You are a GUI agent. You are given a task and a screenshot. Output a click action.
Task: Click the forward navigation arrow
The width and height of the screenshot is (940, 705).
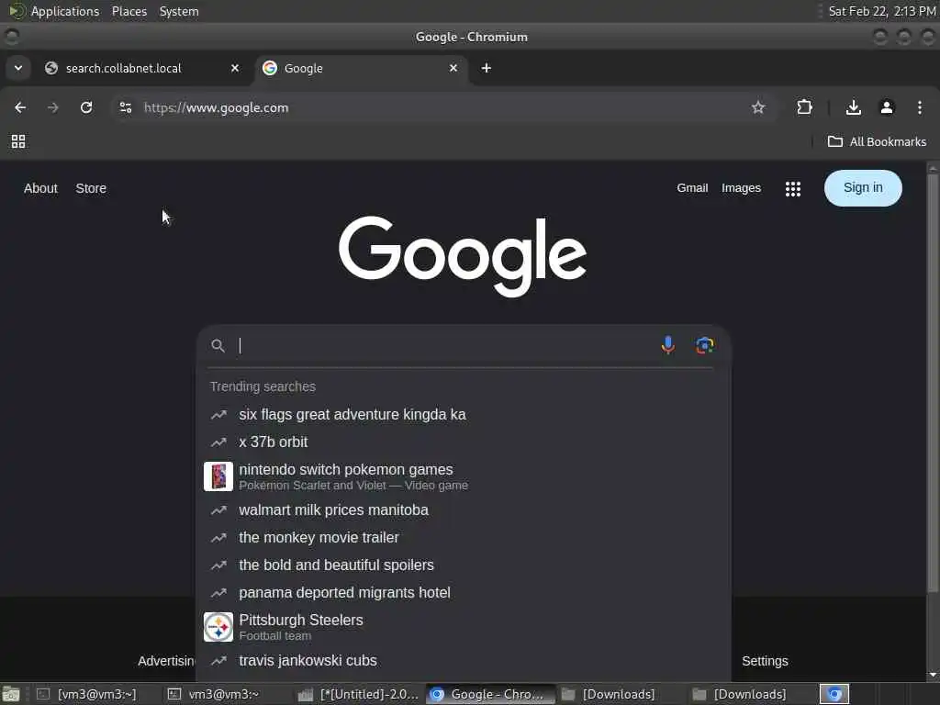point(52,107)
